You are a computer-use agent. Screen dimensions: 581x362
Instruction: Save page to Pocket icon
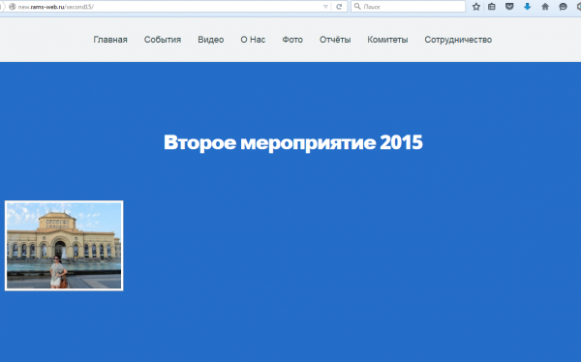click(509, 7)
